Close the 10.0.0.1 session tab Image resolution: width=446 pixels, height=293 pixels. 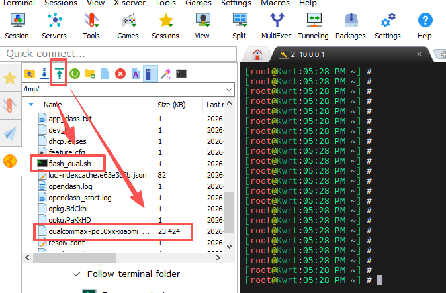point(419,54)
